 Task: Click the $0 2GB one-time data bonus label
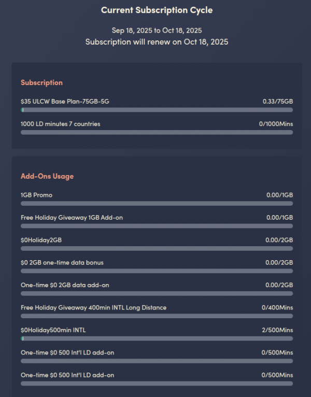coord(62,263)
